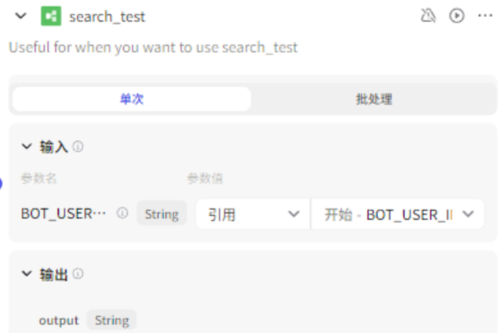
Task: Switch to the 批处理 tab
Action: (374, 99)
